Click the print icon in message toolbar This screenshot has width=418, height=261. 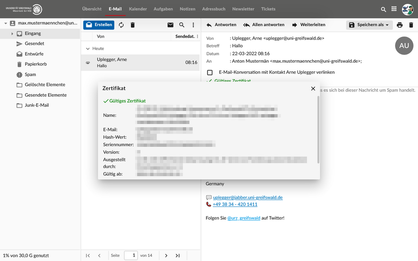400,25
